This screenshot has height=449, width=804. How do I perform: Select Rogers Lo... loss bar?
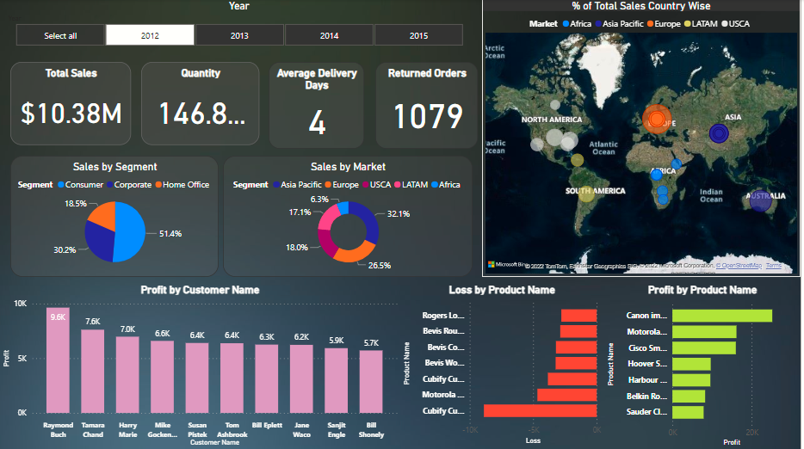(579, 315)
